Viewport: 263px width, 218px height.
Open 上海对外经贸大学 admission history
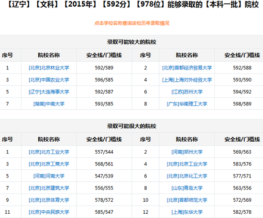pos(187,80)
